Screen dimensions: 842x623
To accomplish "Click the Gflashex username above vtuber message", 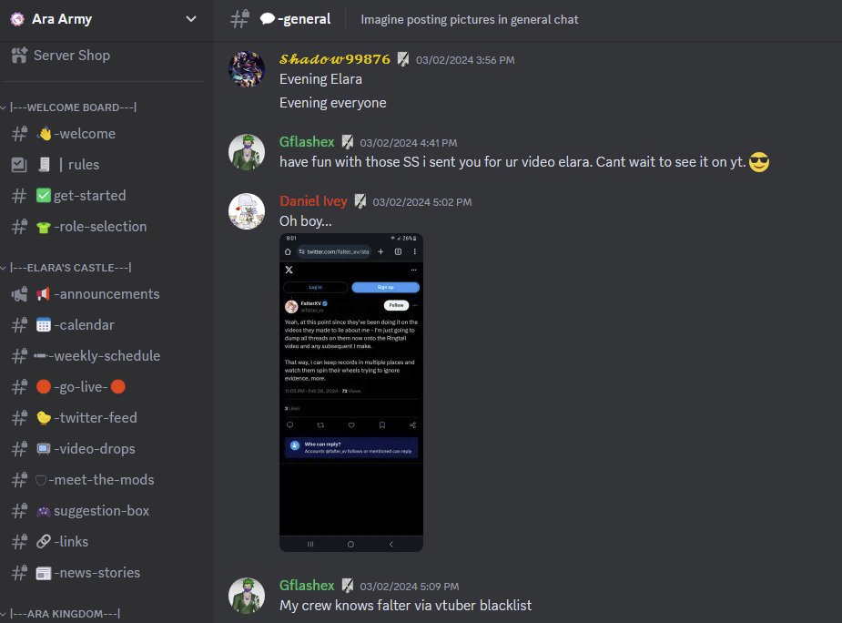I will tap(307, 586).
